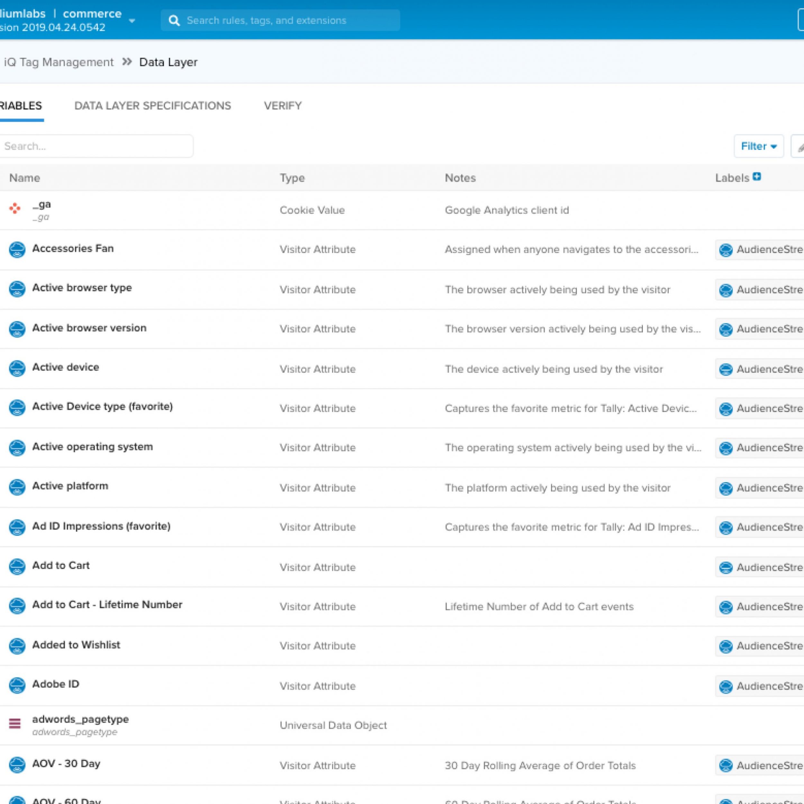804x804 pixels.
Task: Open the Verify tab
Action: (x=283, y=106)
